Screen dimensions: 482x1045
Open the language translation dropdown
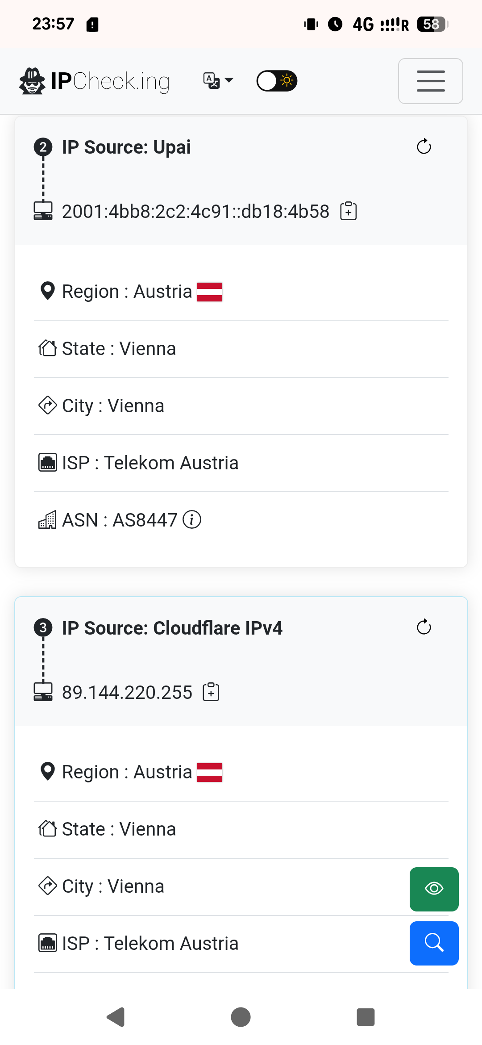click(218, 81)
